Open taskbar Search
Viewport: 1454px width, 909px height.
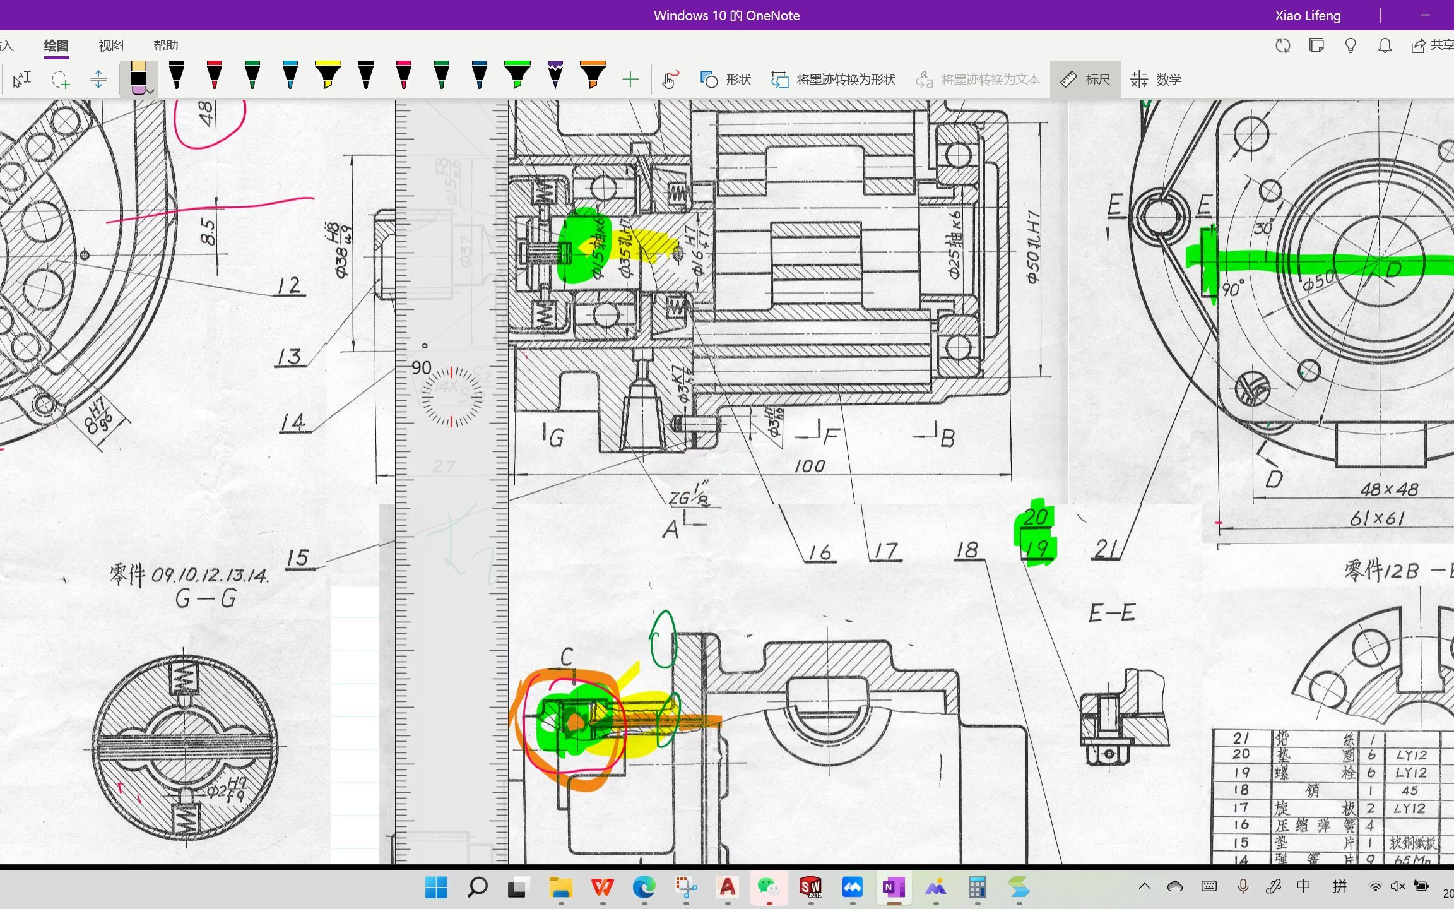[x=478, y=888]
